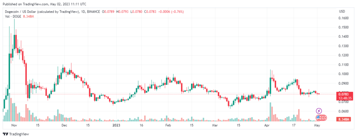Image resolution: width=357 pixels, height=139 pixels.
Task: Click the 0.1200 price axis label
Action: click(x=343, y=55)
